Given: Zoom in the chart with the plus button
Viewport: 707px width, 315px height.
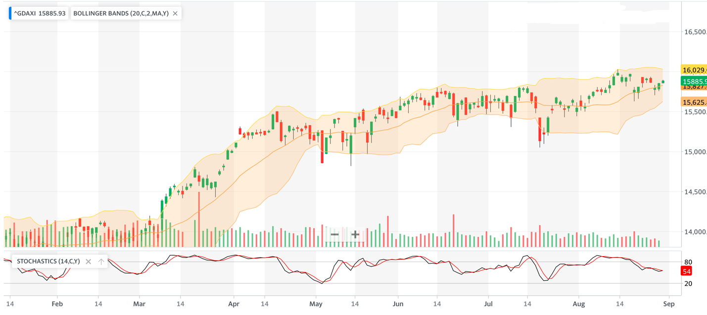Looking at the screenshot, I should [355, 234].
